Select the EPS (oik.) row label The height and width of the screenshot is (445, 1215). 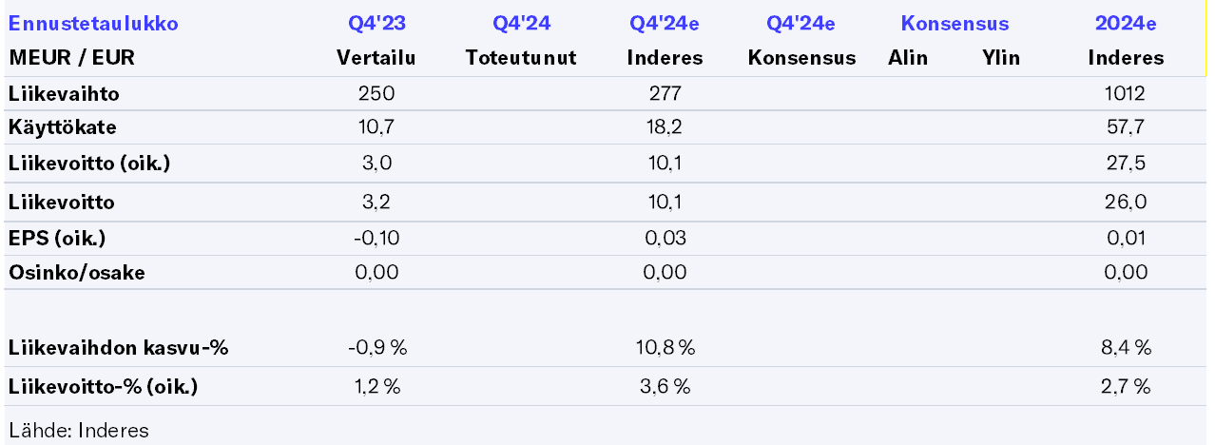57,238
